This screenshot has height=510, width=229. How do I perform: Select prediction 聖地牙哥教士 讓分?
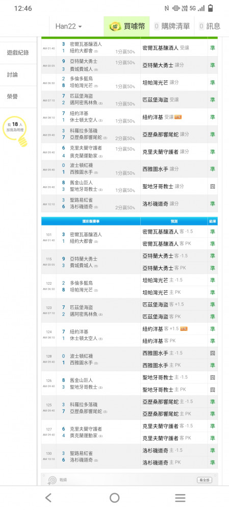(163, 186)
